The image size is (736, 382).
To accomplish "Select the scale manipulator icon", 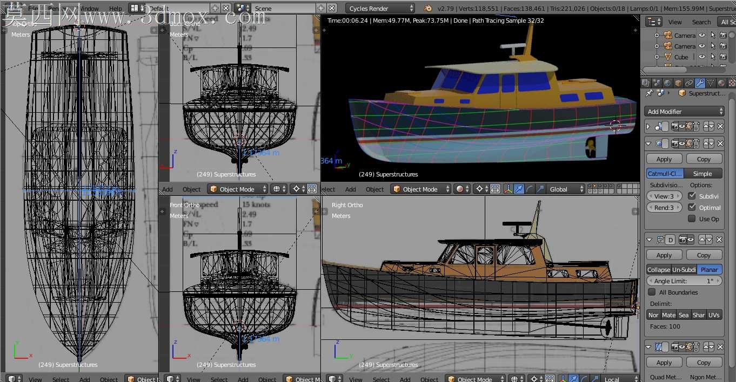I will 540,189.
